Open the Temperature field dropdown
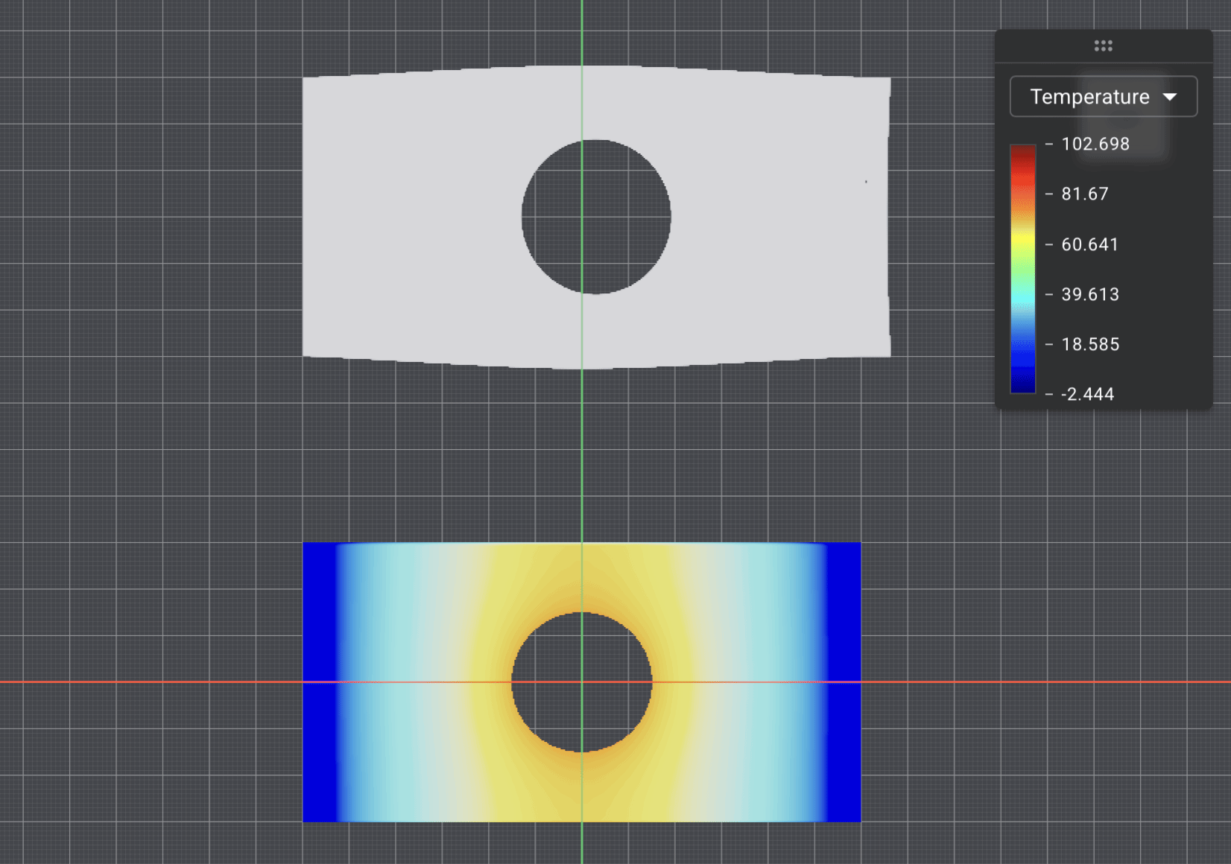 click(x=1103, y=97)
